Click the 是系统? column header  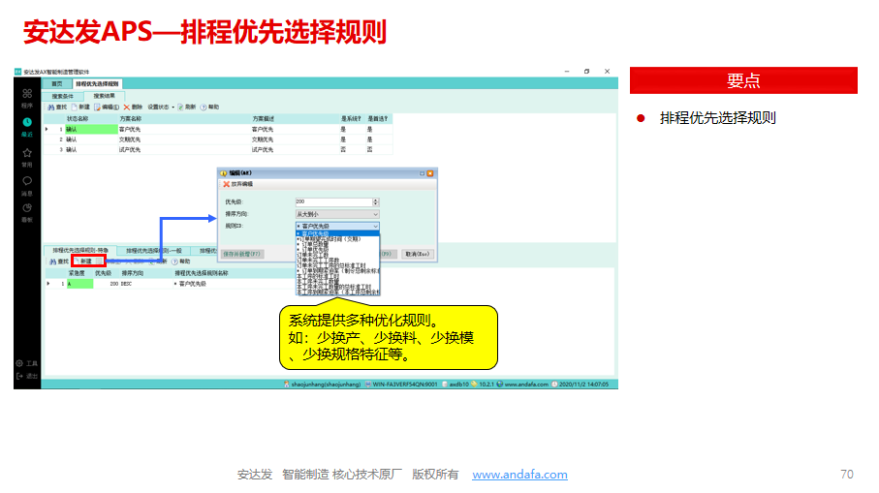point(351,119)
